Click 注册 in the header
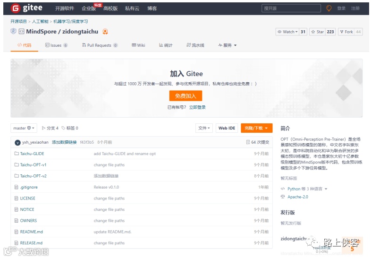The image size is (371, 259). (355, 9)
